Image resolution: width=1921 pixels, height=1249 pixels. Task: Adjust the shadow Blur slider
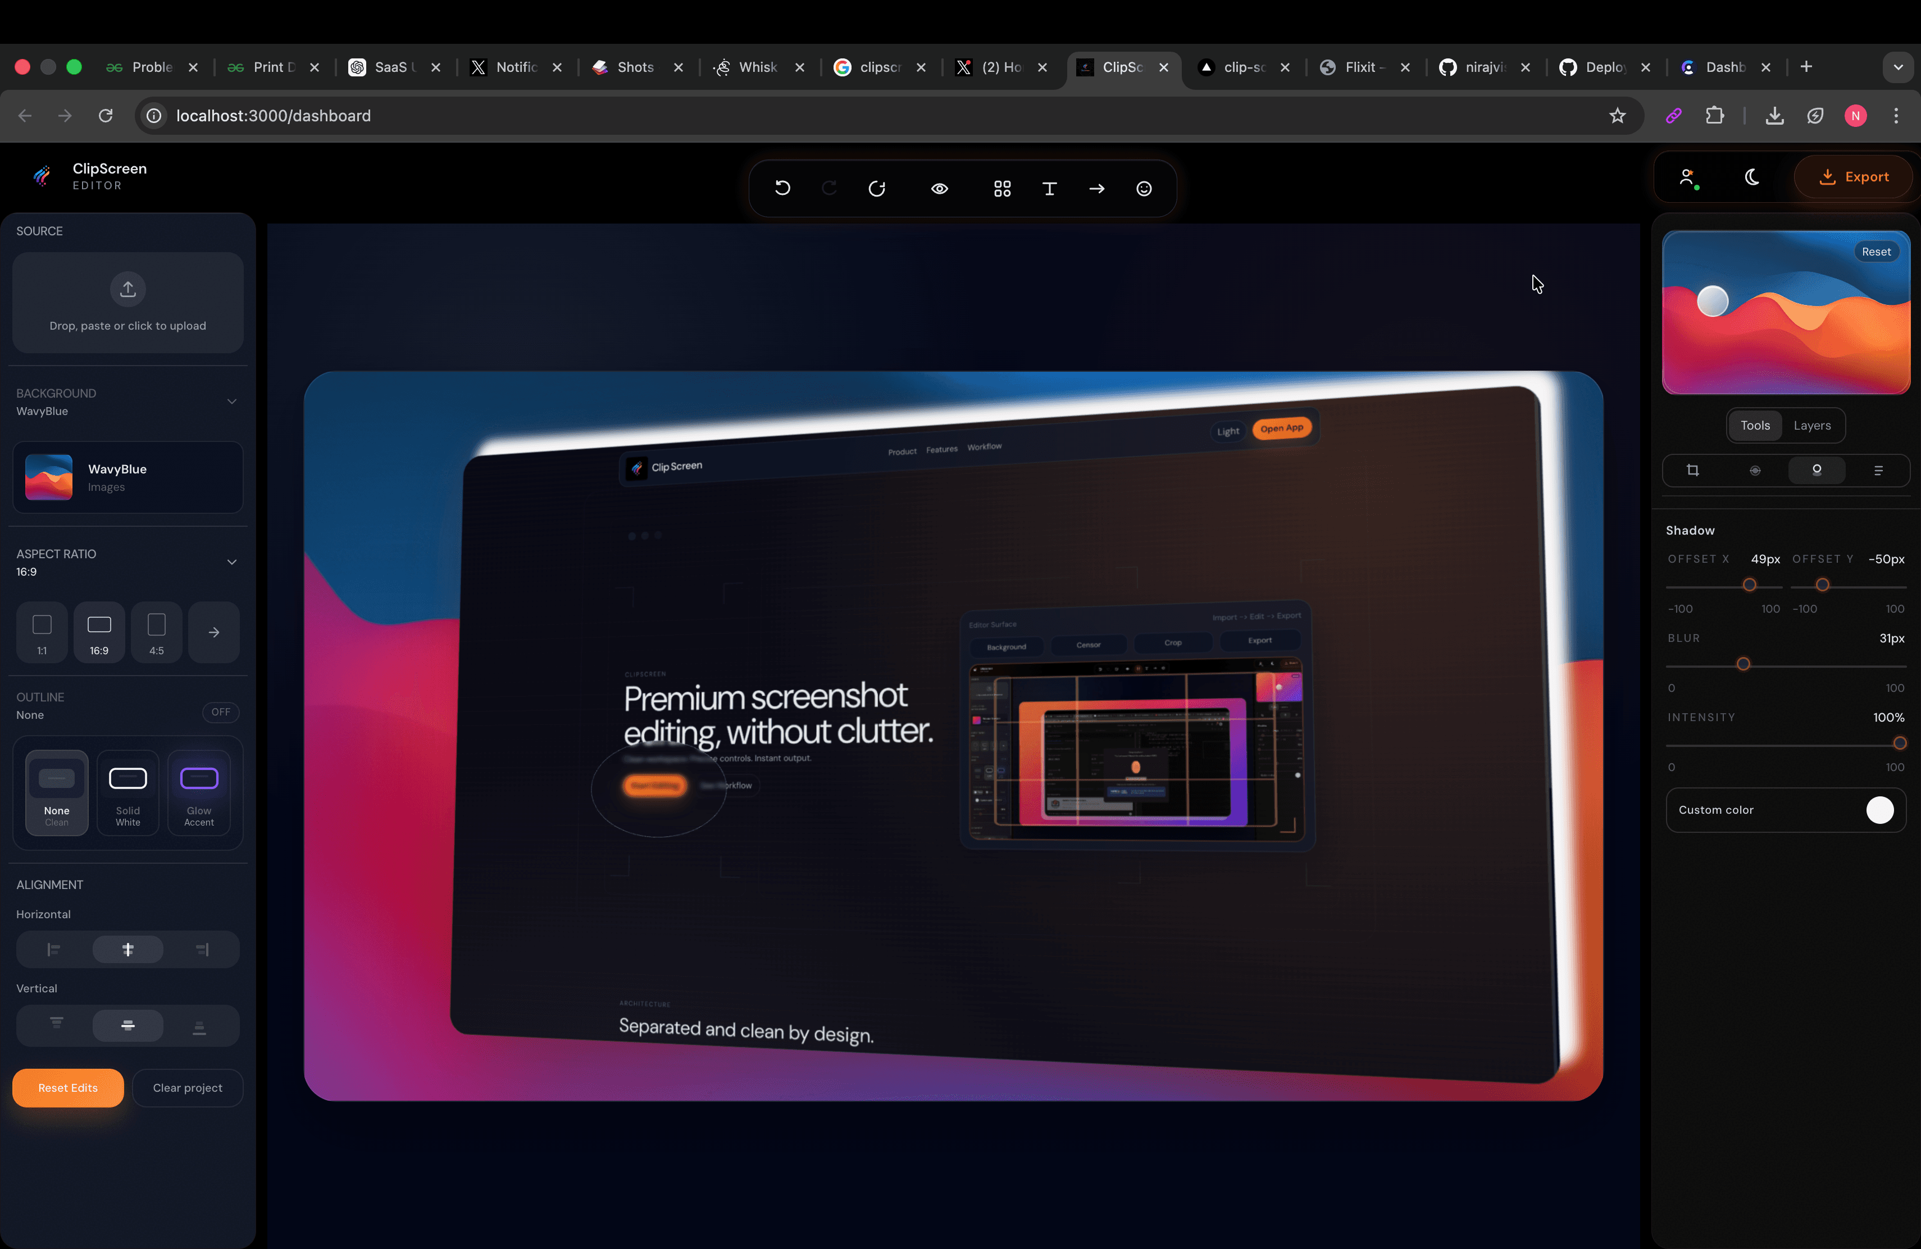click(1742, 664)
